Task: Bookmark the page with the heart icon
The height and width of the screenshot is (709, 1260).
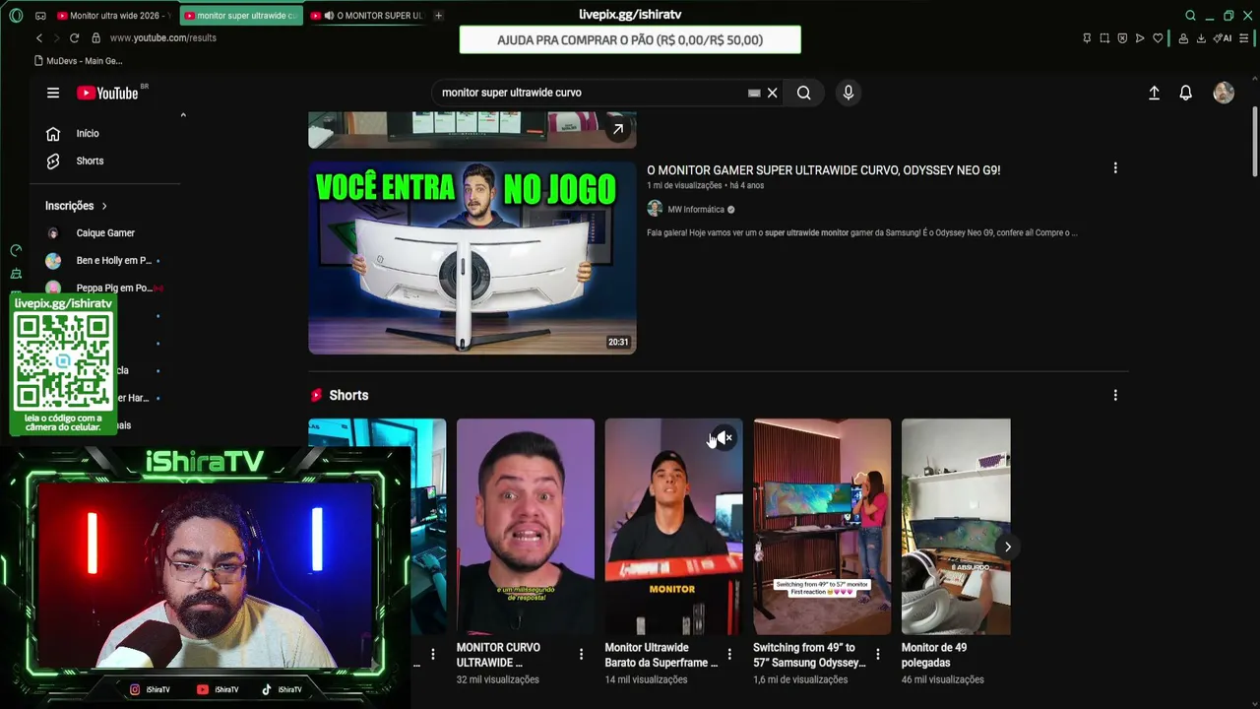Action: coord(1158,38)
